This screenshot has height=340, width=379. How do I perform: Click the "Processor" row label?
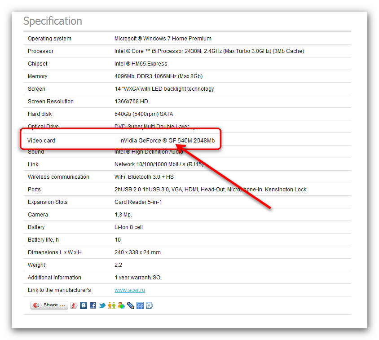pos(40,51)
